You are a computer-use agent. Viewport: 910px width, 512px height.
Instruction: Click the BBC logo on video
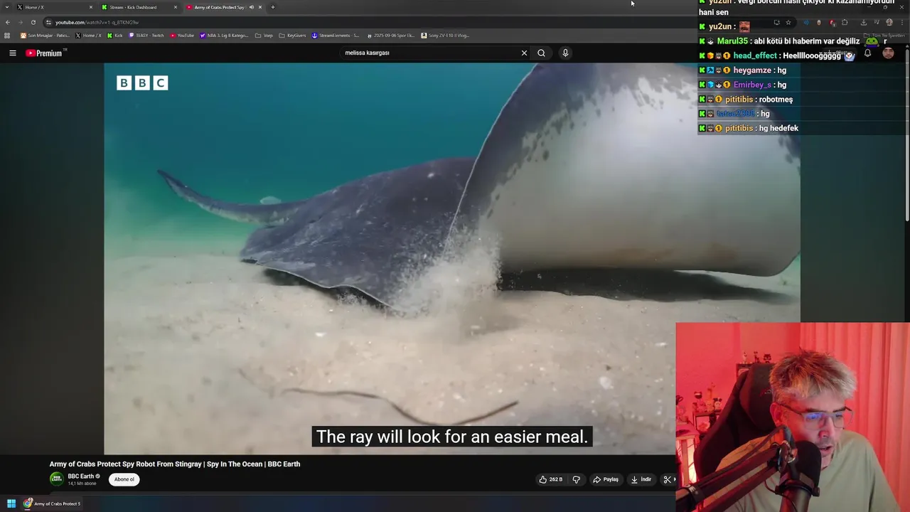click(x=142, y=83)
